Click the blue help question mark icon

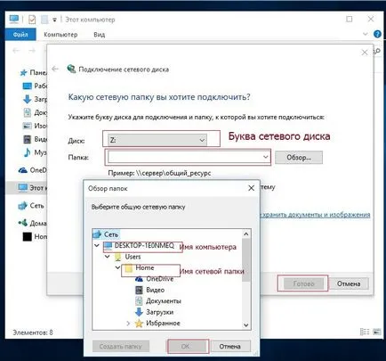click(x=377, y=34)
